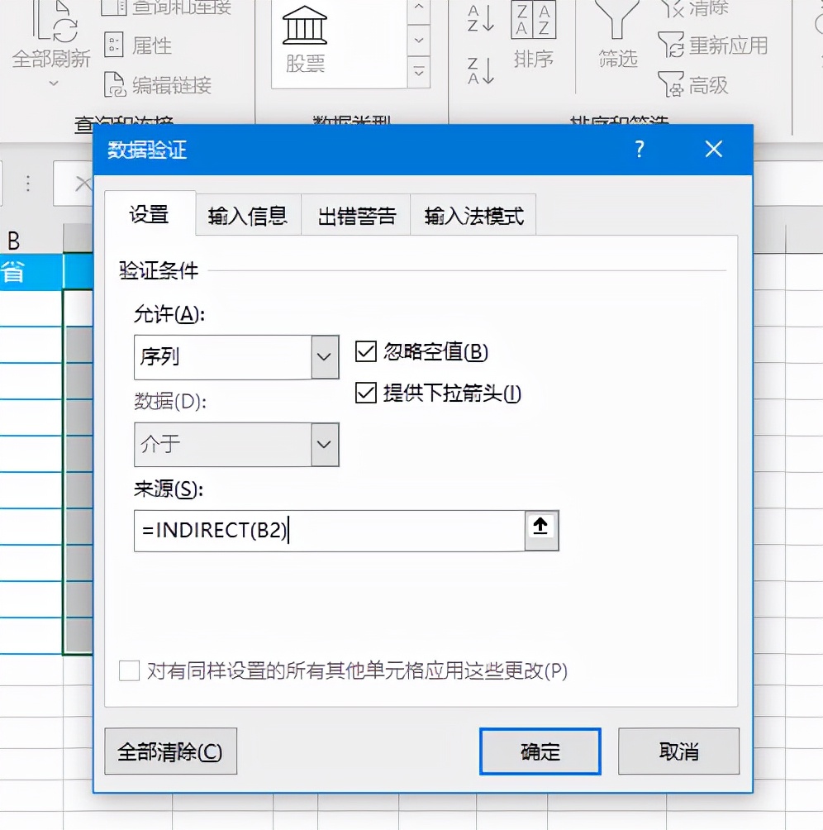Click the Source formula input field
Viewport: 823px width, 830px height.
point(329,531)
